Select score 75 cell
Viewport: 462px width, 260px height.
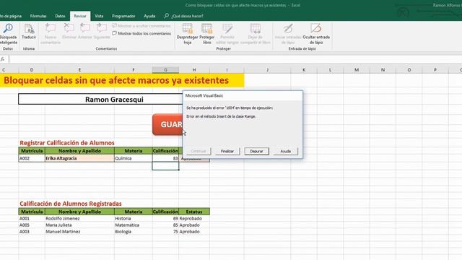(165, 232)
